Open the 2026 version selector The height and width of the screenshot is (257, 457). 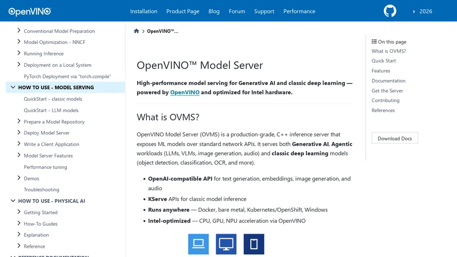pos(423,11)
